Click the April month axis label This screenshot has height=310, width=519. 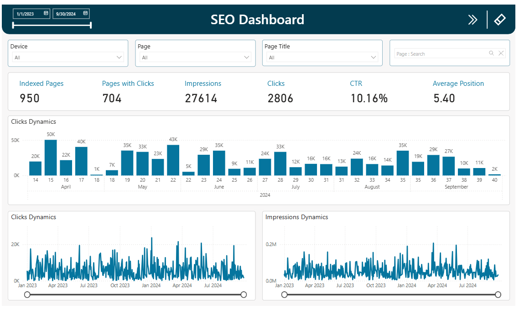(66, 187)
